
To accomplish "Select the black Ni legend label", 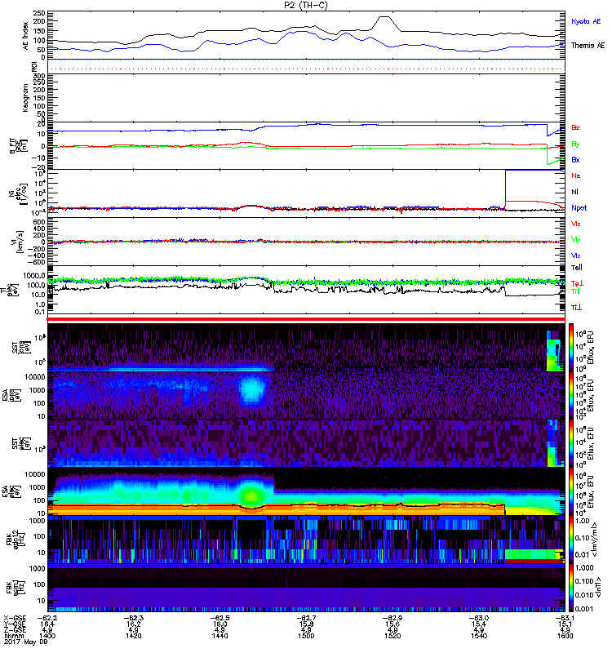I will (574, 192).
